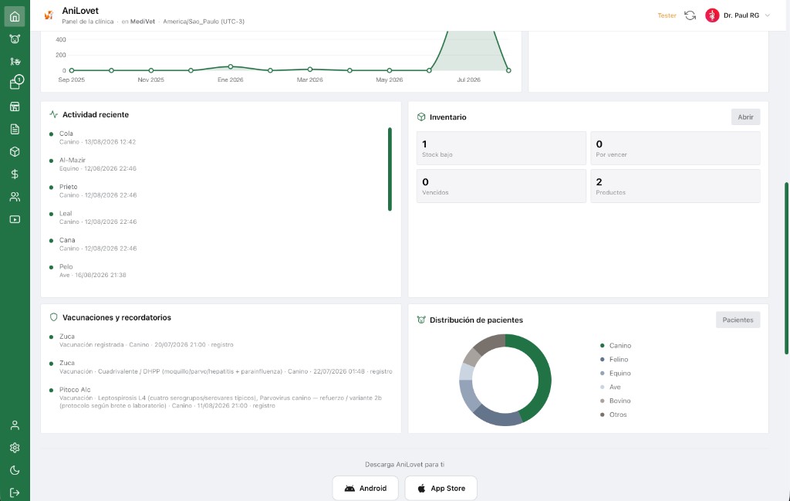
Task: Expand the Dr. Paul RG user dropdown
Action: [x=768, y=15]
